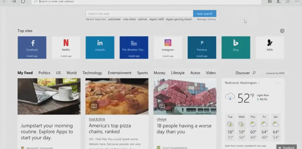The height and width of the screenshot is (149, 302).
Task: Click the rain cloud weather icon
Action: (x=230, y=96)
